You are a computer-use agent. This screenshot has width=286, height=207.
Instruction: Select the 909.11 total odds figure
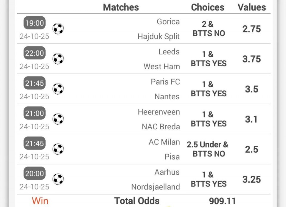coord(222,201)
